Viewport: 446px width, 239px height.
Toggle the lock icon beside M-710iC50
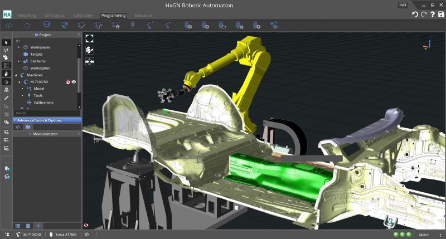point(67,82)
